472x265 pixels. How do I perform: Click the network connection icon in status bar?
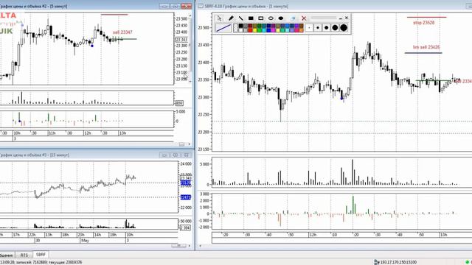coord(376,262)
